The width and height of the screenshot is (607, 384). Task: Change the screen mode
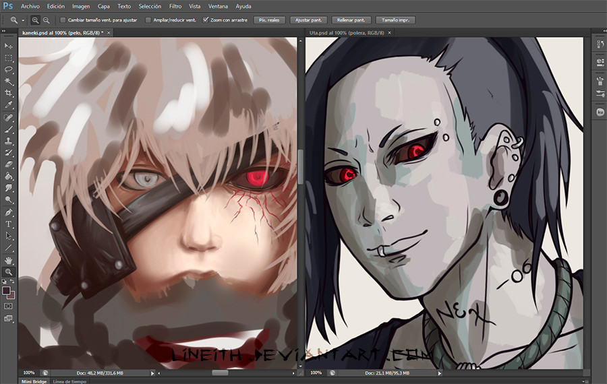(x=9, y=319)
